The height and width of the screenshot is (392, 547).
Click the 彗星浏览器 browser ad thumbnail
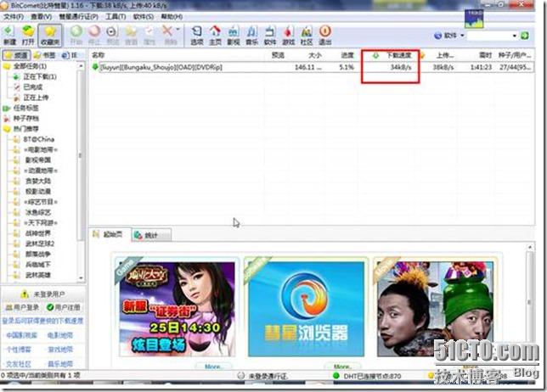[x=307, y=310]
